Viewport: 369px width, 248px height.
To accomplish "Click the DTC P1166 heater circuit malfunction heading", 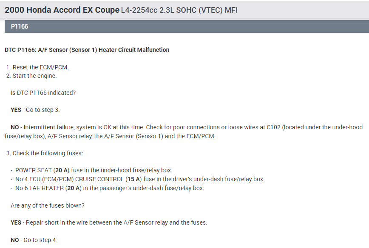I will (87, 50).
